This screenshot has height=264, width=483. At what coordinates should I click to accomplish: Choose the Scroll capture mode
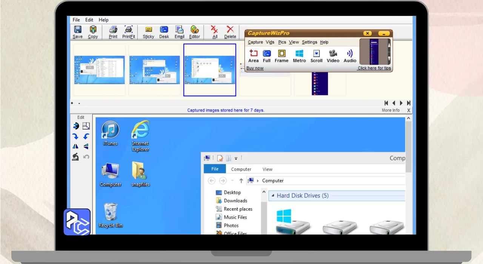click(317, 56)
